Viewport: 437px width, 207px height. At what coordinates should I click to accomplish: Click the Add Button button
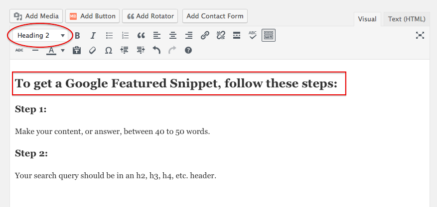point(93,16)
